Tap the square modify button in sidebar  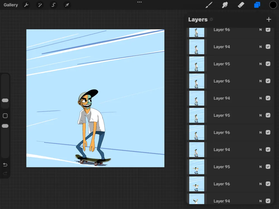coord(5,116)
